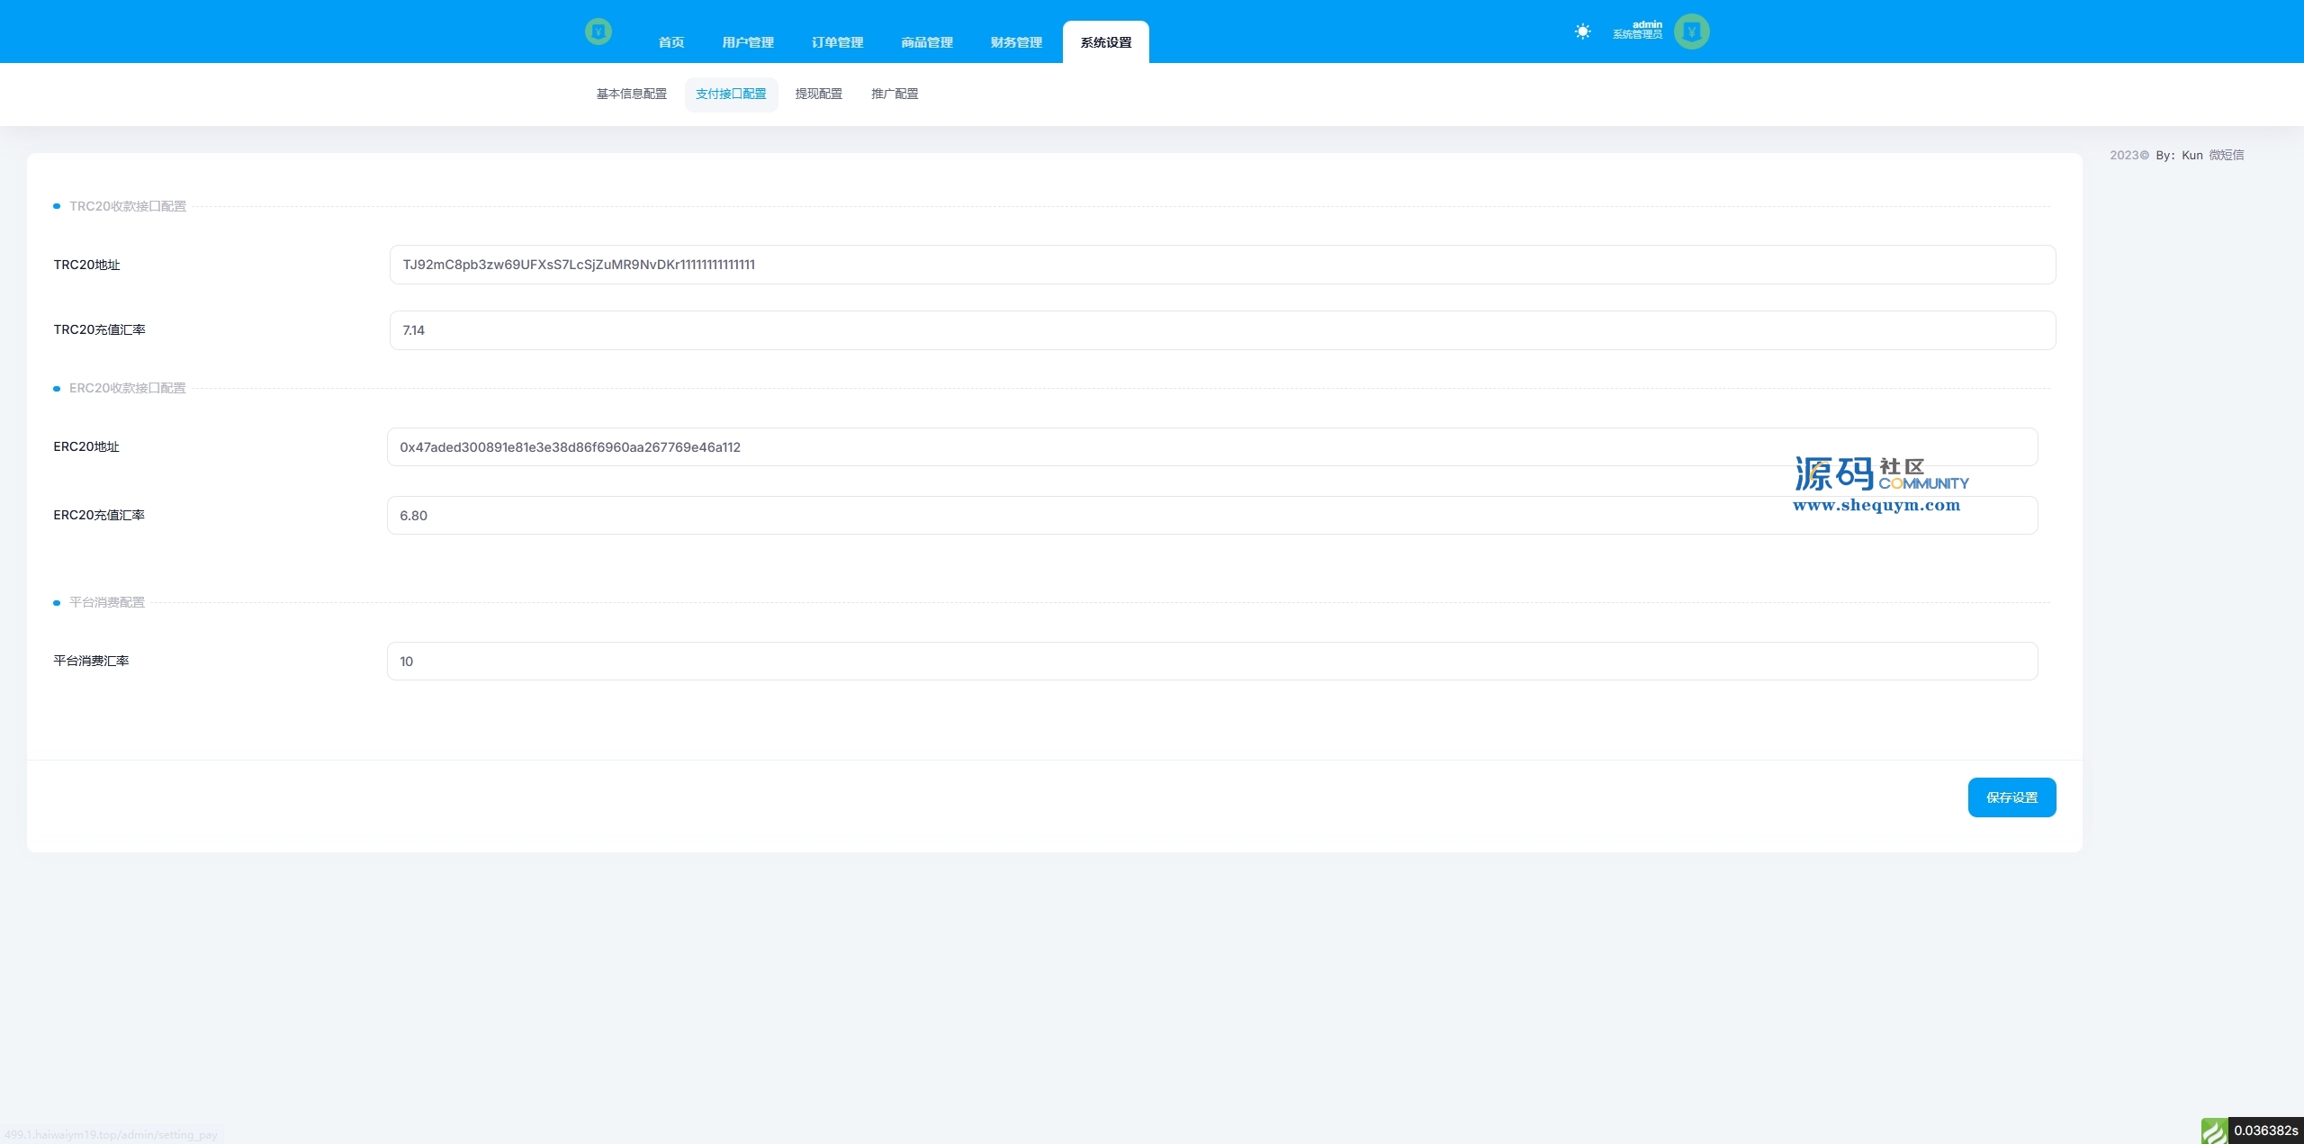Open the 用户管理 menu
The width and height of the screenshot is (2304, 1144).
point(748,42)
